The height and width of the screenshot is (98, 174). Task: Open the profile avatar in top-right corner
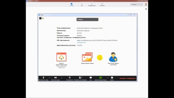(x=146, y=4)
